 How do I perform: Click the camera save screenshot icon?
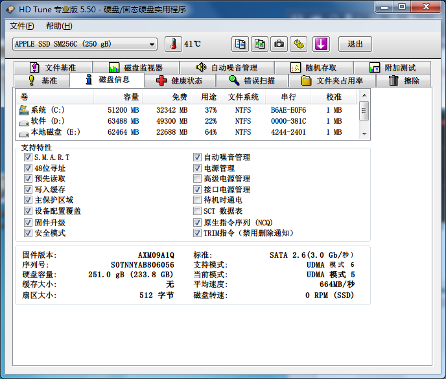(279, 44)
